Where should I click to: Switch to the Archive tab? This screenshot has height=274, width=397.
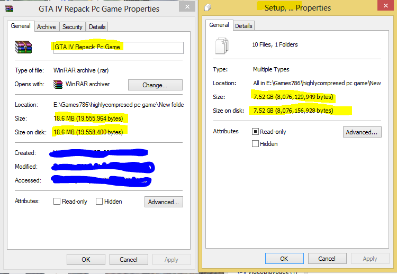[47, 27]
